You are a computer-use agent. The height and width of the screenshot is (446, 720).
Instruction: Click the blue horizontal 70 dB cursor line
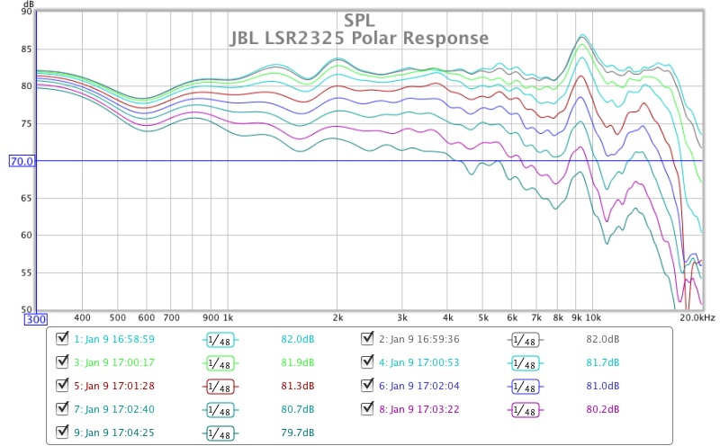click(367, 161)
